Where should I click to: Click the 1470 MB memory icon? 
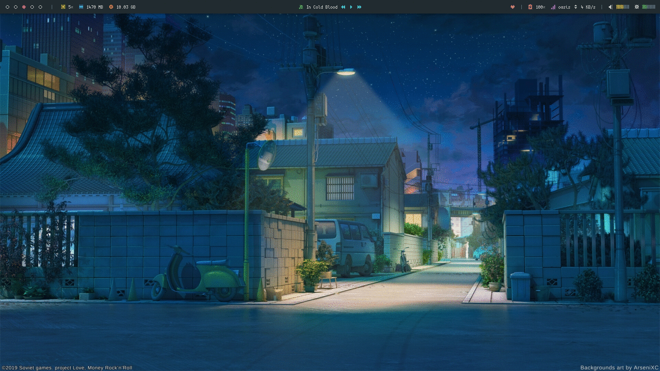[81, 7]
